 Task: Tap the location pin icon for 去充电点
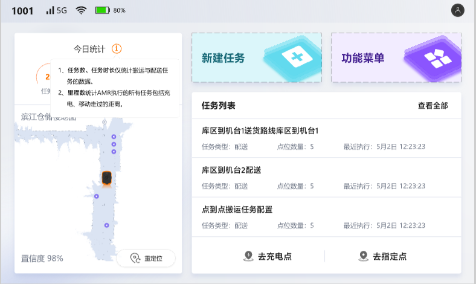248,256
